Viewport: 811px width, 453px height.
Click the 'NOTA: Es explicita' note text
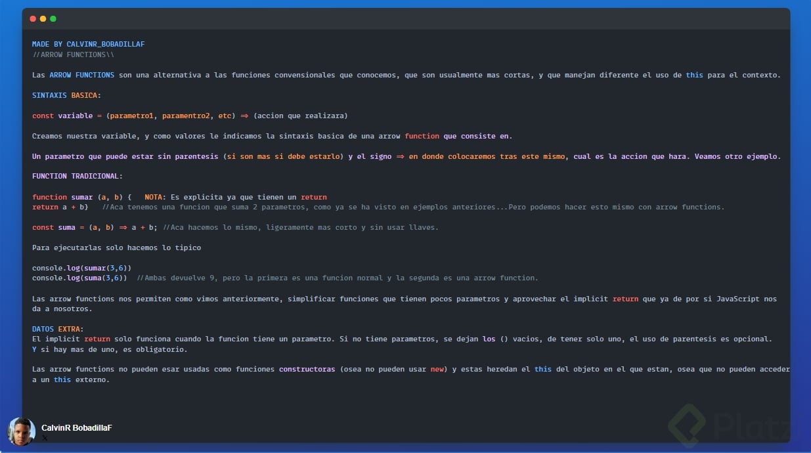[x=236, y=197]
